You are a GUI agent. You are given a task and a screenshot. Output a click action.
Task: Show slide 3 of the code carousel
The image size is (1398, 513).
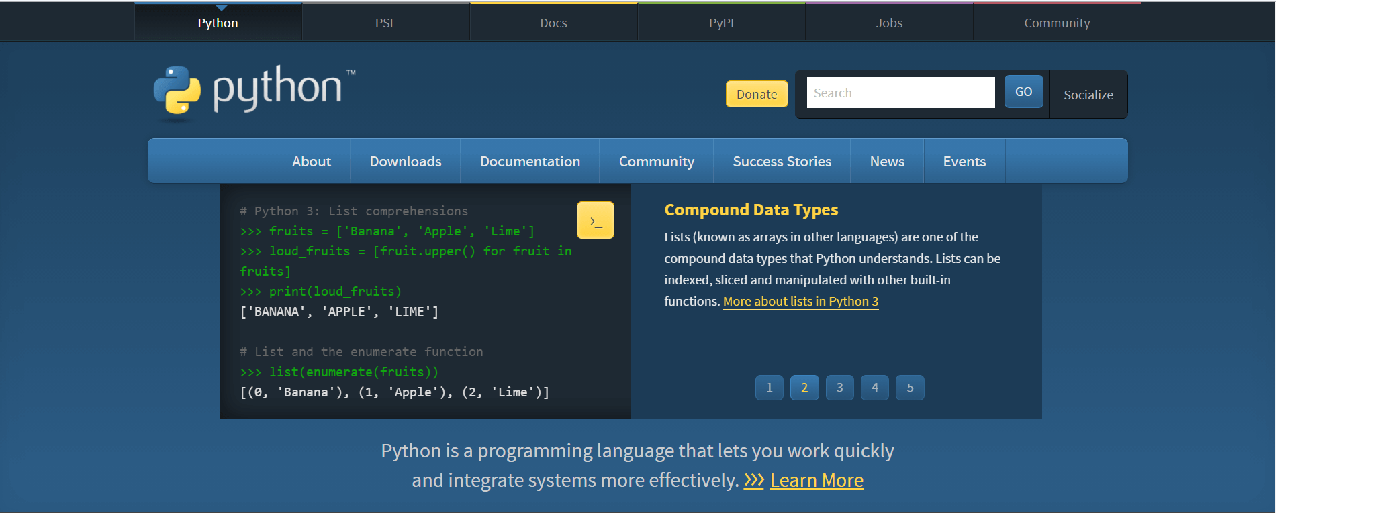840,388
